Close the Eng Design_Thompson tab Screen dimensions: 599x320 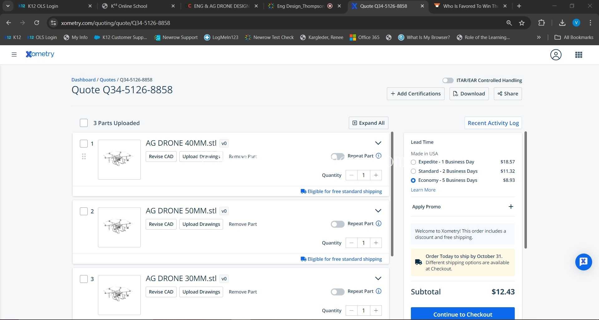tap(339, 6)
